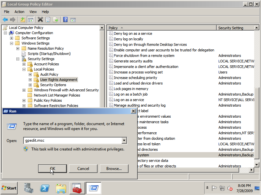Expand the Windows Firewall with Advanced Security node
This screenshot has width=261, height=195.
(24, 90)
